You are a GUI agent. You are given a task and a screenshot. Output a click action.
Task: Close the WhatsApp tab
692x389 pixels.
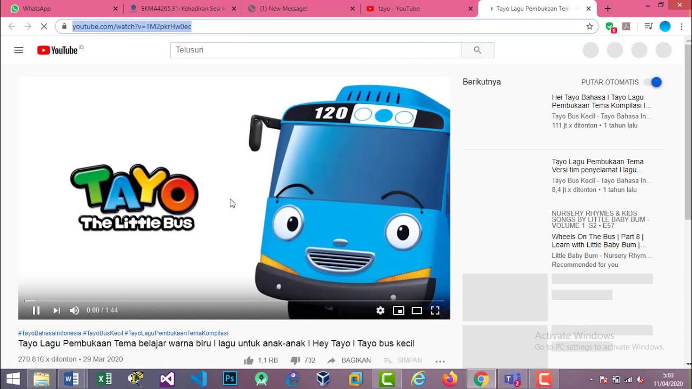115,9
